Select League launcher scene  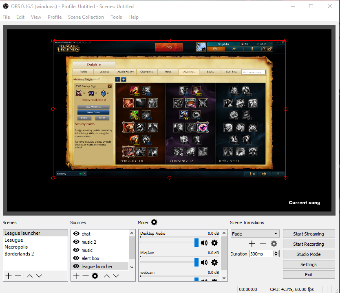[x=35, y=233]
